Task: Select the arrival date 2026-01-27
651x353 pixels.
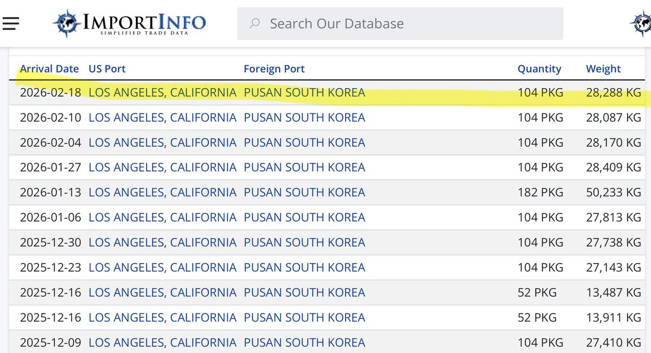Action: click(x=50, y=167)
